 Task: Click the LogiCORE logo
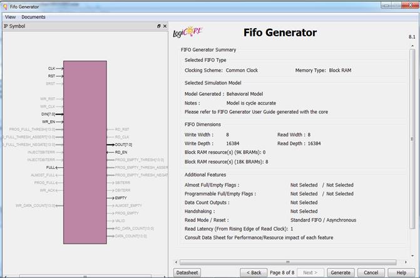point(188,32)
